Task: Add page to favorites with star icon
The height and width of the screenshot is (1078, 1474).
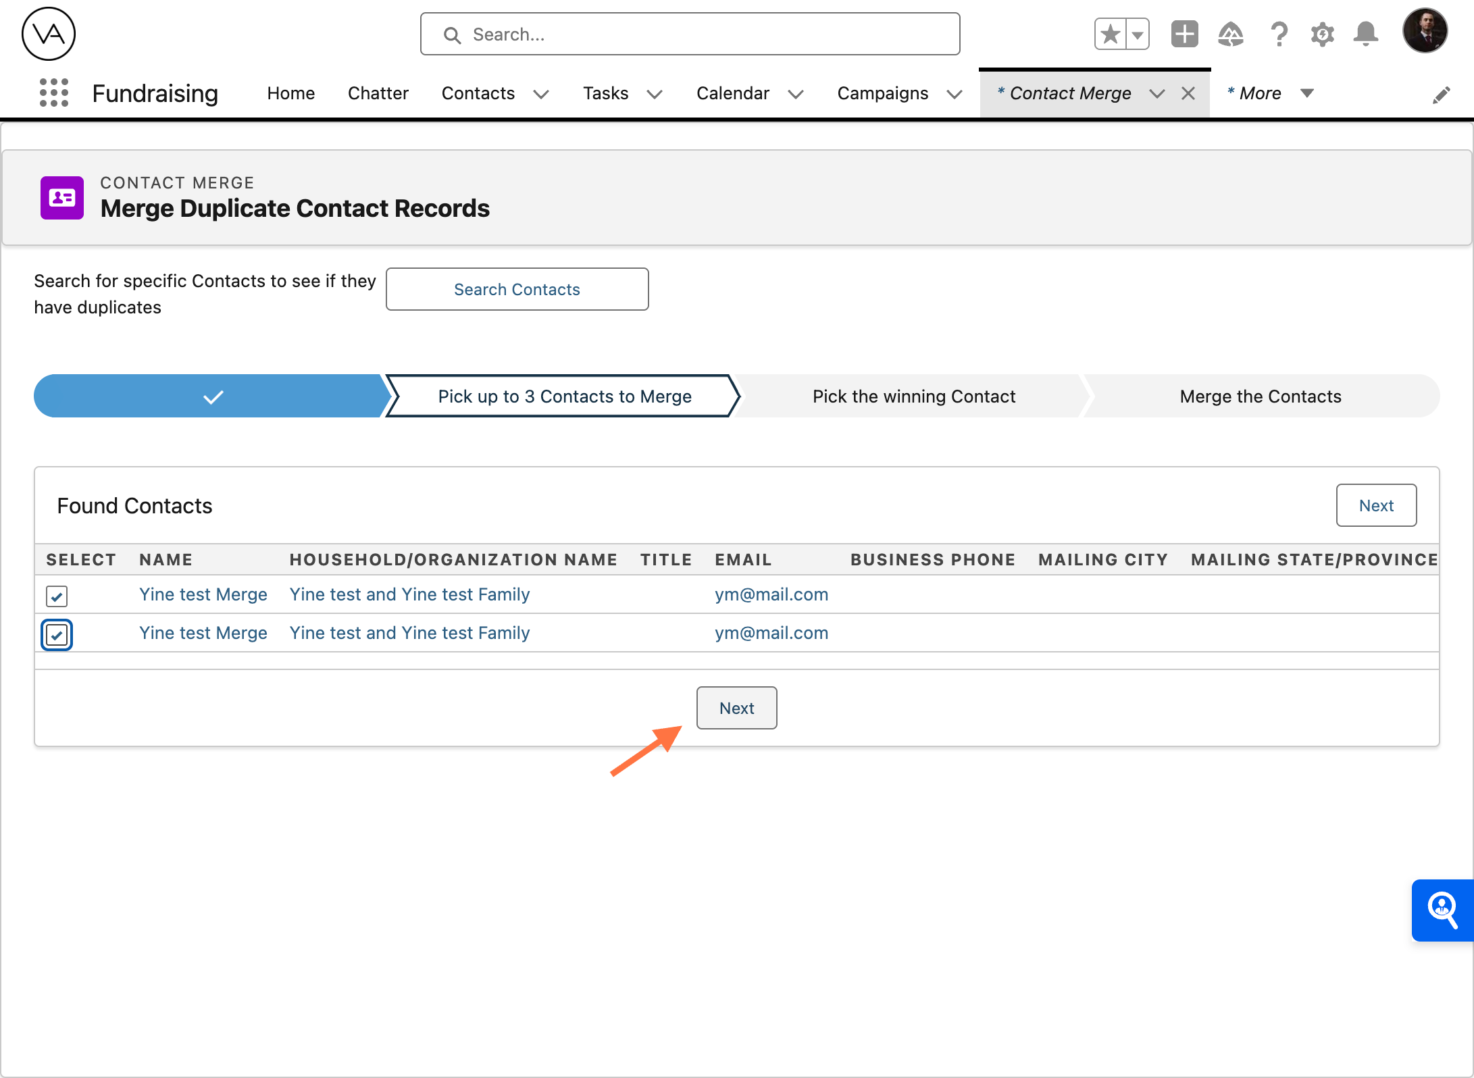Action: [1111, 34]
